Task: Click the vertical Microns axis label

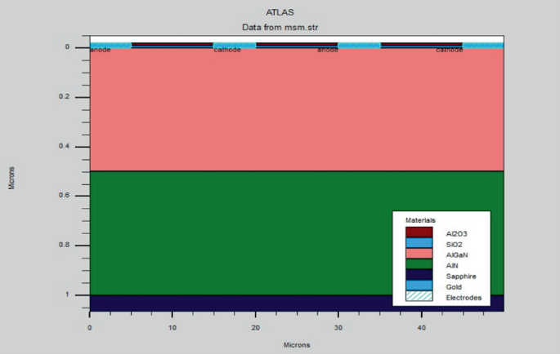Action: tap(11, 179)
